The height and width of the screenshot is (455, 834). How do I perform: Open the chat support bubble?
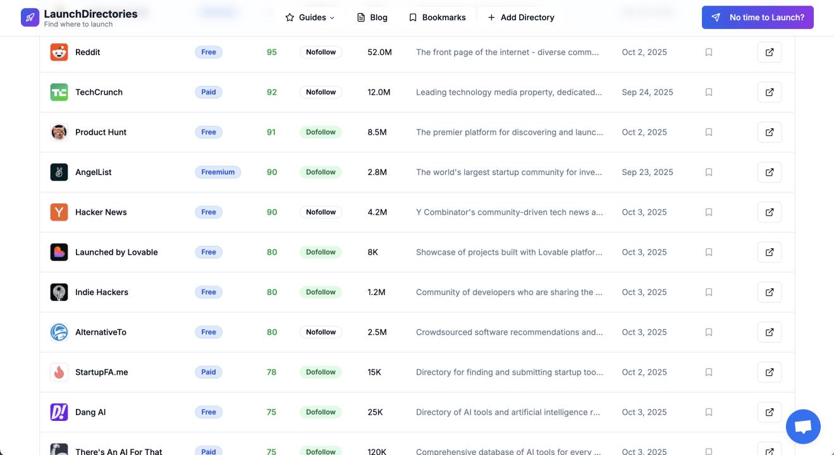pyautogui.click(x=802, y=427)
